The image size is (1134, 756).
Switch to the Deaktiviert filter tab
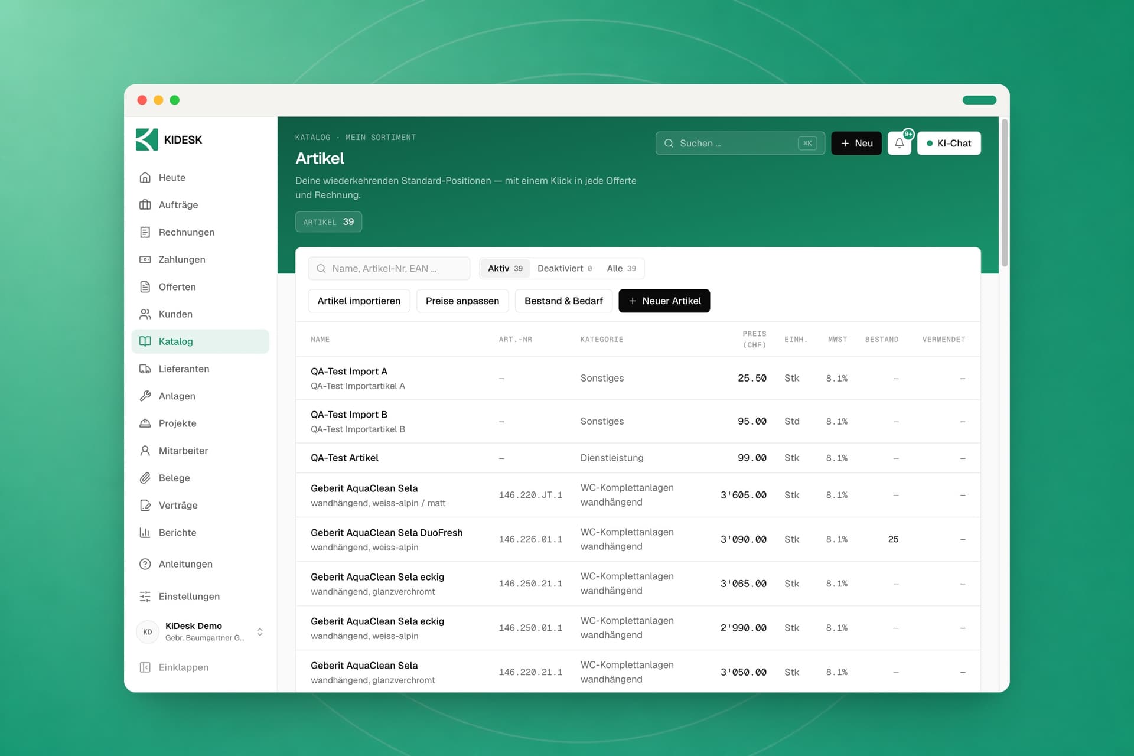click(x=565, y=268)
